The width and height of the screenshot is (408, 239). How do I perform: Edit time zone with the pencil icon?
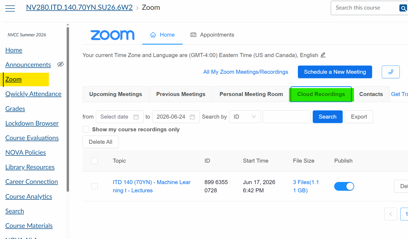click(323, 55)
